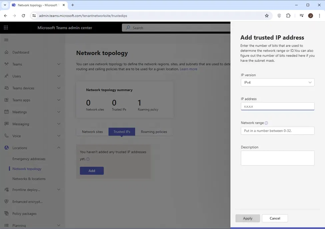Expand the Meetings navigation section
The height and width of the screenshot is (229, 325).
click(x=59, y=112)
